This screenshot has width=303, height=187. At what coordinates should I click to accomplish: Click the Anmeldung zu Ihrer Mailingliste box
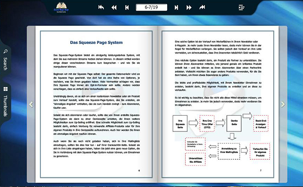click(x=229, y=151)
